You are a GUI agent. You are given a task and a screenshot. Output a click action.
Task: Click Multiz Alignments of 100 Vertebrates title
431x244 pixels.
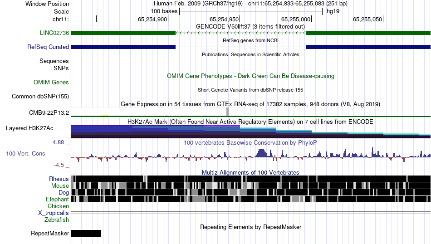click(250, 172)
